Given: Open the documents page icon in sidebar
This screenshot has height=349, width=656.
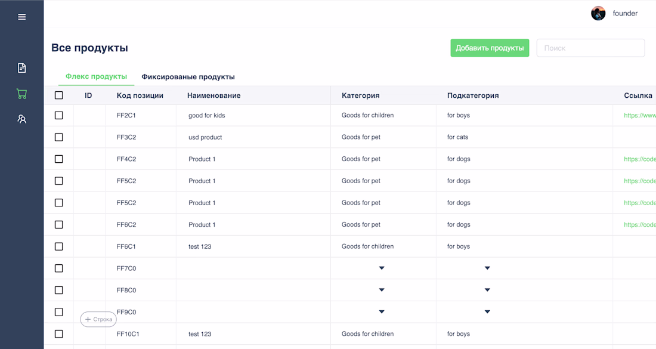Looking at the screenshot, I should tap(21, 68).
